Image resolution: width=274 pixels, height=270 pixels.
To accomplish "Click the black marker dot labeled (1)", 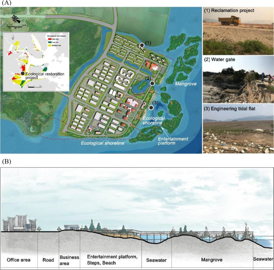I will pyautogui.click(x=142, y=45).
